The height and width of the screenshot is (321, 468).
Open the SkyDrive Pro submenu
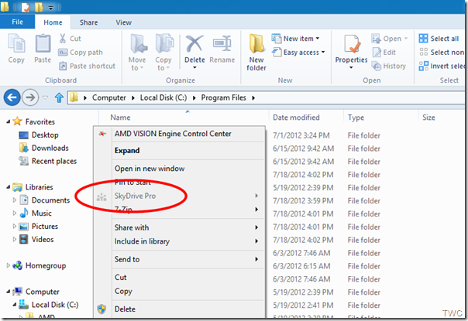click(x=179, y=196)
